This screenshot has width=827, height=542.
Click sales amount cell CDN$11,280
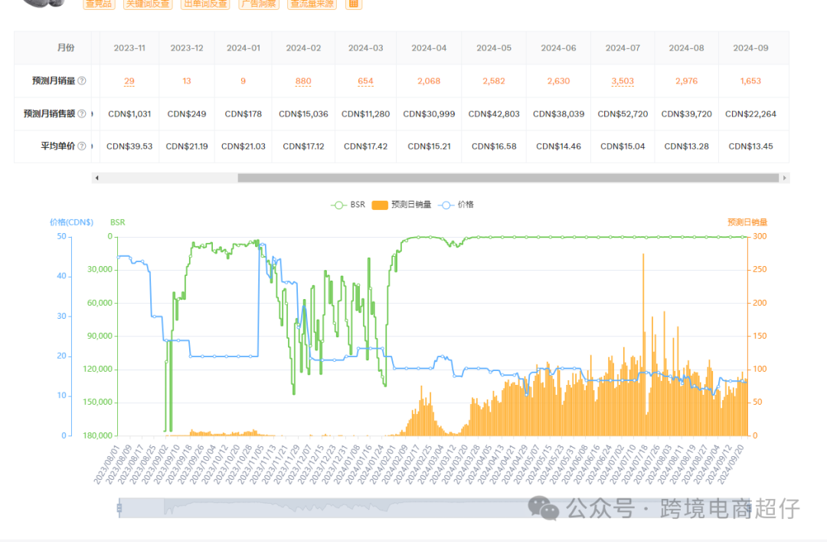pos(365,114)
